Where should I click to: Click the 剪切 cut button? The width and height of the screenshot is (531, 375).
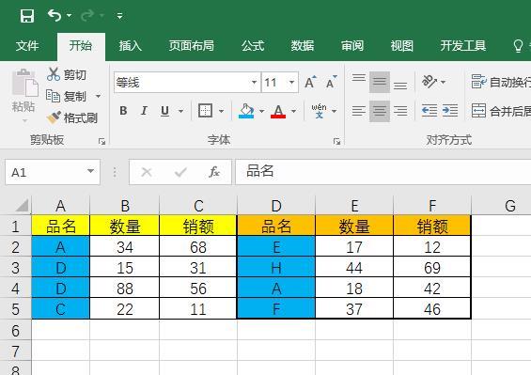(67, 74)
